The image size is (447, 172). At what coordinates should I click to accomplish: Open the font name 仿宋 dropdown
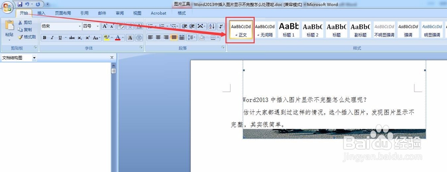coord(80,26)
